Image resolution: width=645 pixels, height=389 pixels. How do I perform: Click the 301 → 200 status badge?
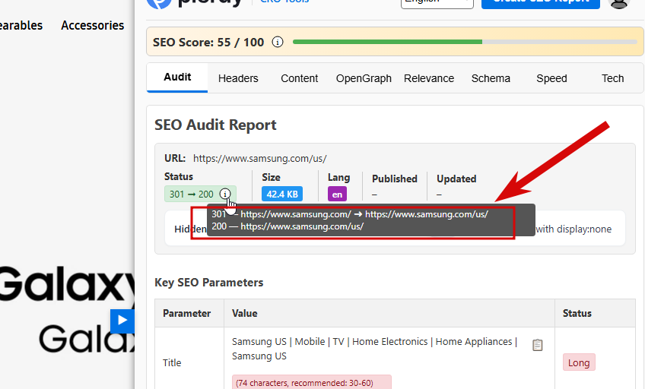tap(192, 194)
